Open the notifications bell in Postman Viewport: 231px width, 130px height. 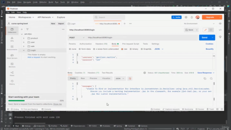pos(192,17)
